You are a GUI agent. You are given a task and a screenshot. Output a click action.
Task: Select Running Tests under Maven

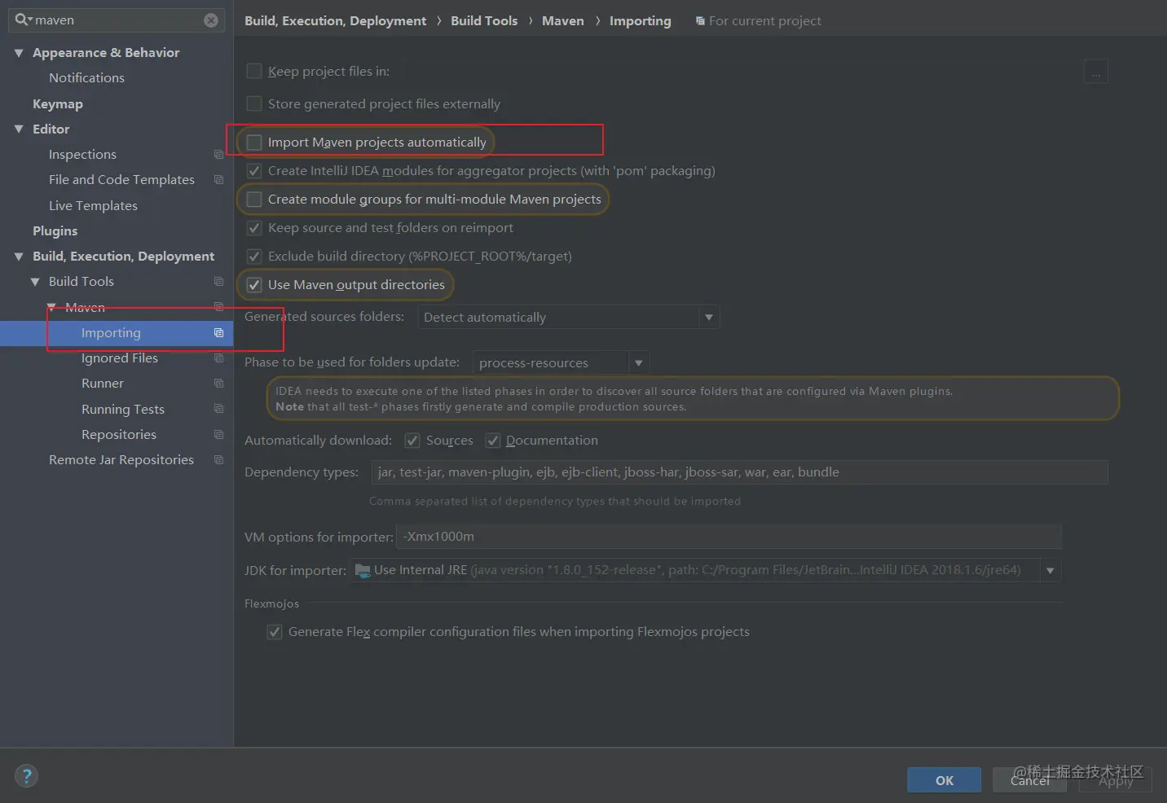point(123,410)
